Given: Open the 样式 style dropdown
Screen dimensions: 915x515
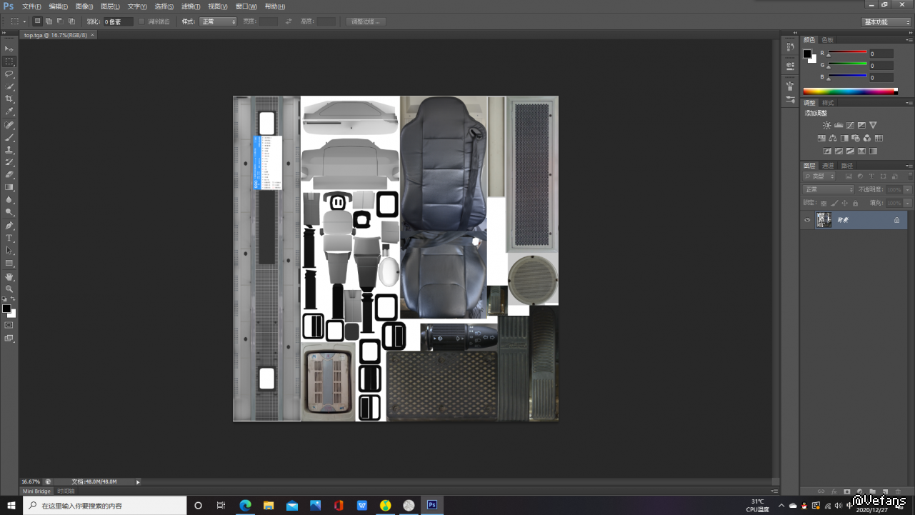Looking at the screenshot, I should (x=218, y=21).
